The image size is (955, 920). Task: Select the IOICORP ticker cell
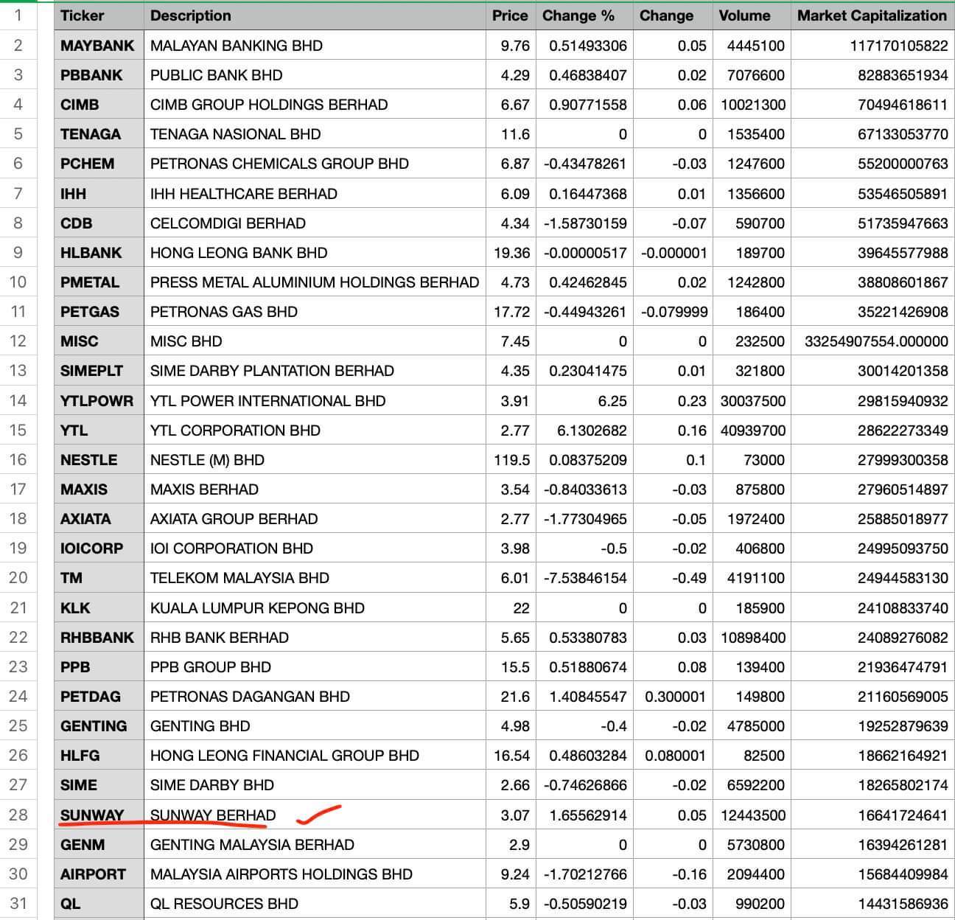click(x=99, y=548)
